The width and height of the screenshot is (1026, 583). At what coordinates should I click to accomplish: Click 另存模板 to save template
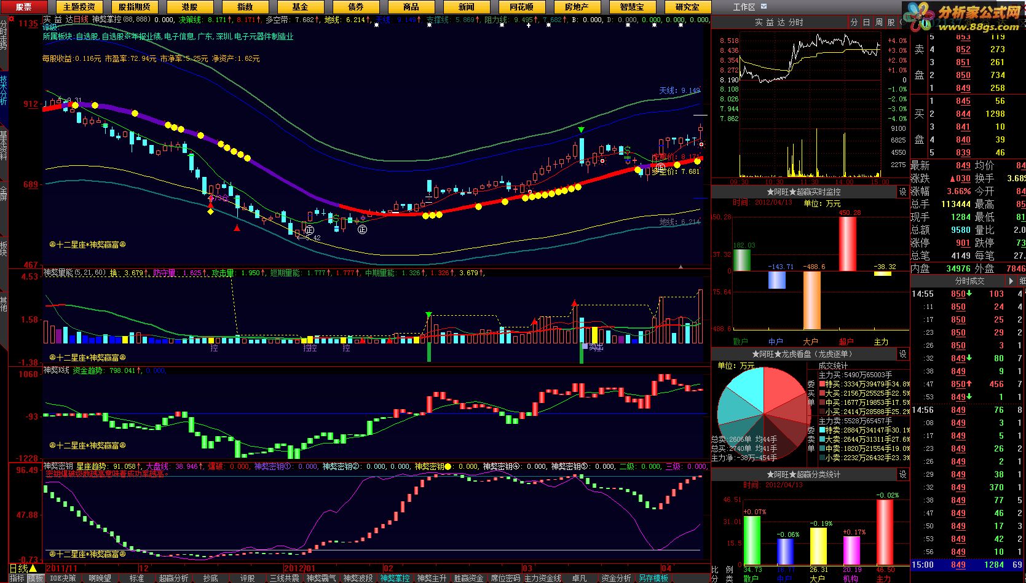pos(653,578)
